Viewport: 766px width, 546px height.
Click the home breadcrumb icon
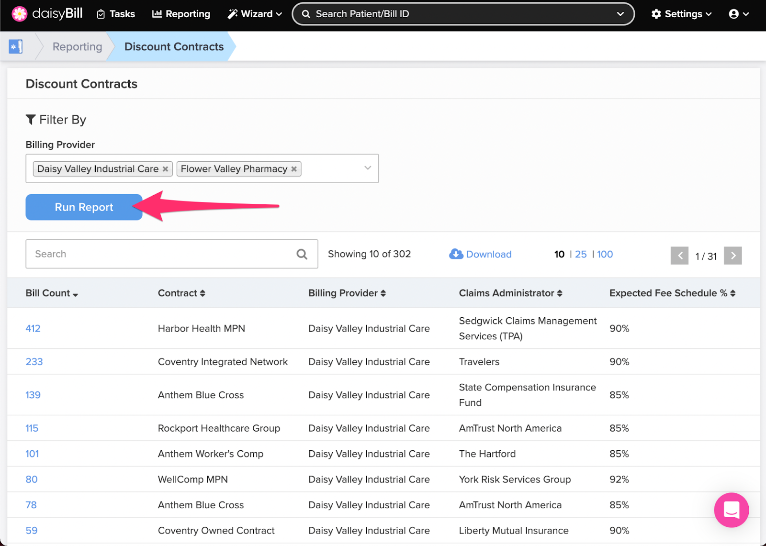[x=16, y=46]
